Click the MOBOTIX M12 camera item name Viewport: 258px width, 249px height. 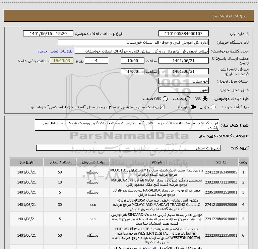[x=157, y=172]
